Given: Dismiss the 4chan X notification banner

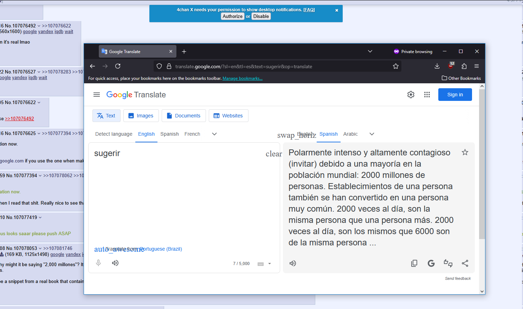Looking at the screenshot, I should [x=337, y=10].
